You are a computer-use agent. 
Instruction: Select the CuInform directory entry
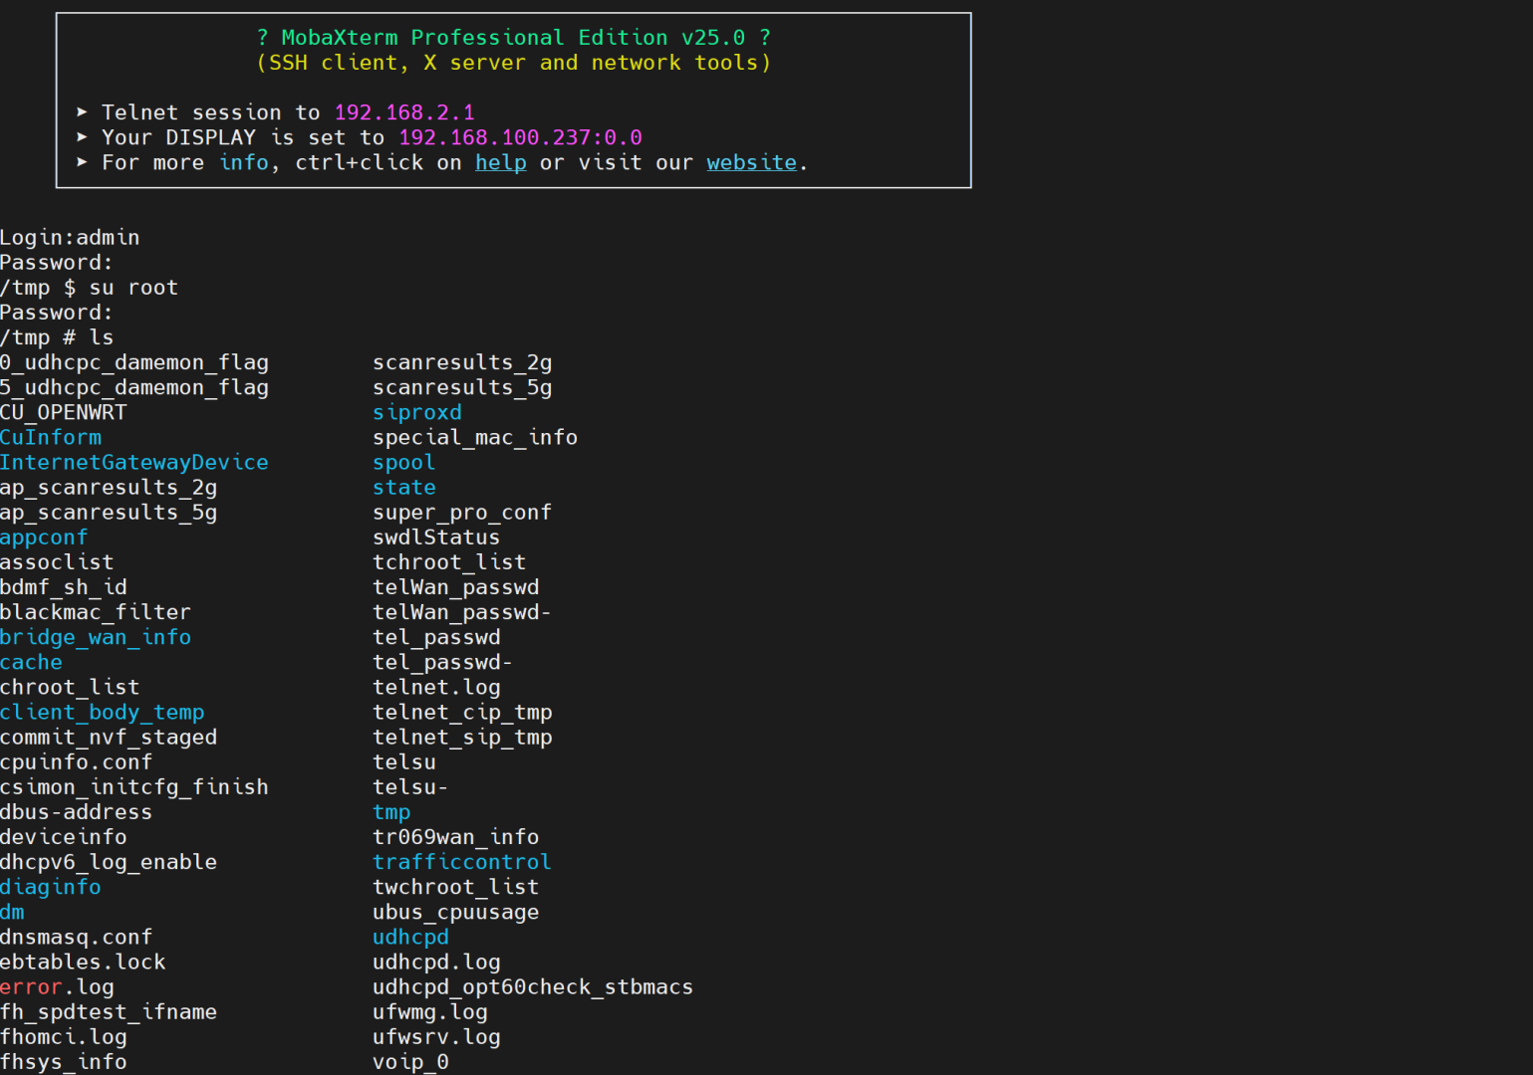pyautogui.click(x=51, y=438)
